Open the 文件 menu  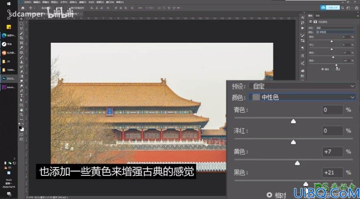[x=27, y=2]
